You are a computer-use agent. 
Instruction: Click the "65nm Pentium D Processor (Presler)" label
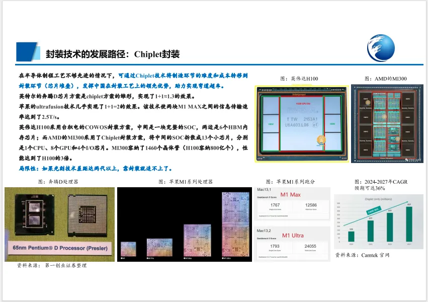tap(60, 248)
